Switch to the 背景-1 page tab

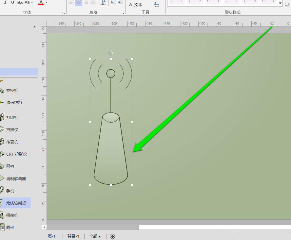click(x=73, y=236)
